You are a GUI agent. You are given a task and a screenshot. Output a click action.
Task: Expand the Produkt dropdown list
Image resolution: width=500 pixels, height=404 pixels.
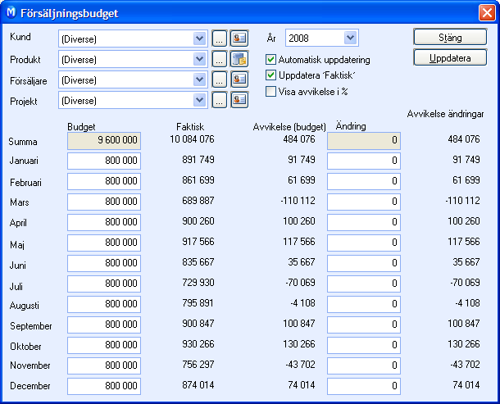(x=200, y=59)
